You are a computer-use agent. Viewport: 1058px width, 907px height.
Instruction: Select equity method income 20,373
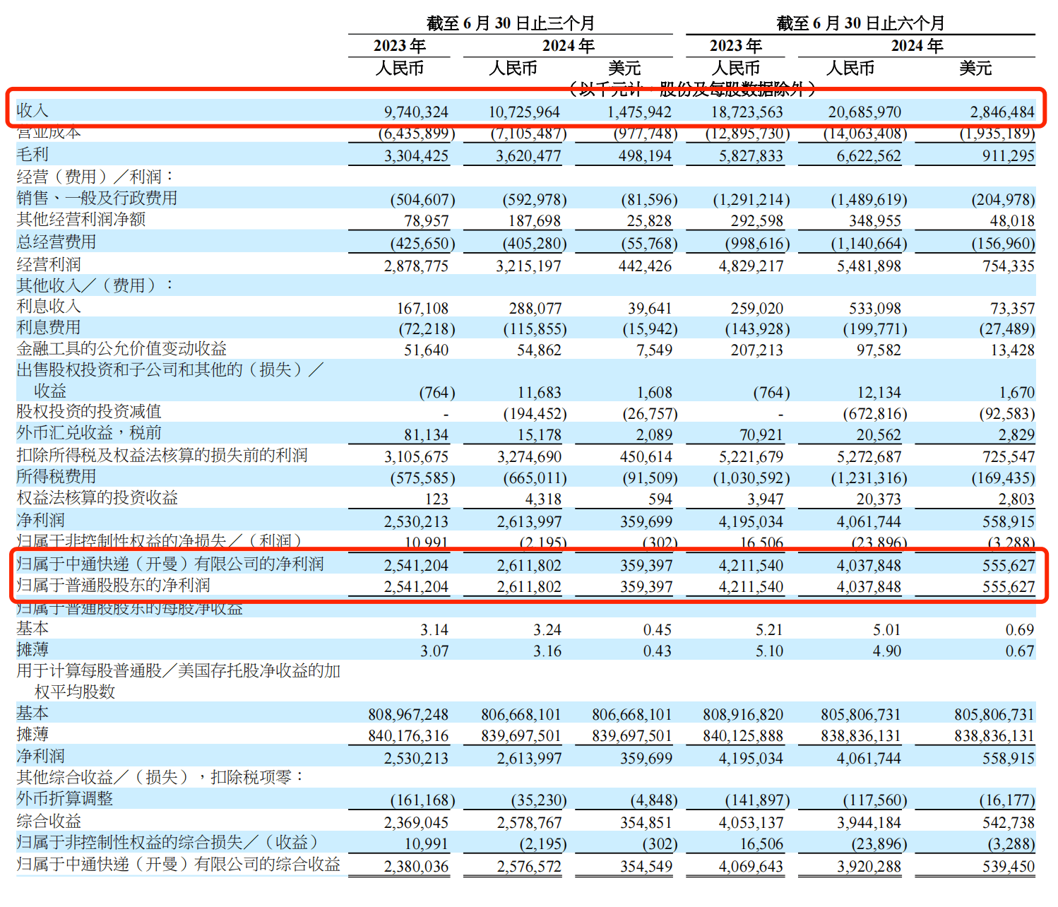pos(879,499)
